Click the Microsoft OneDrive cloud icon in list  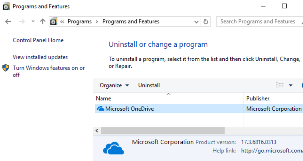[x=100, y=109]
